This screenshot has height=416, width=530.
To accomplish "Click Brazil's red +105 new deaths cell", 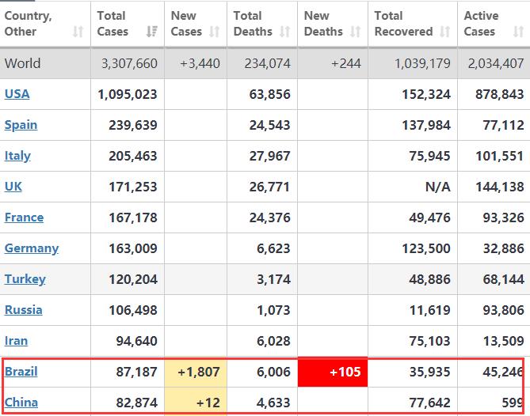I will 332,372.
